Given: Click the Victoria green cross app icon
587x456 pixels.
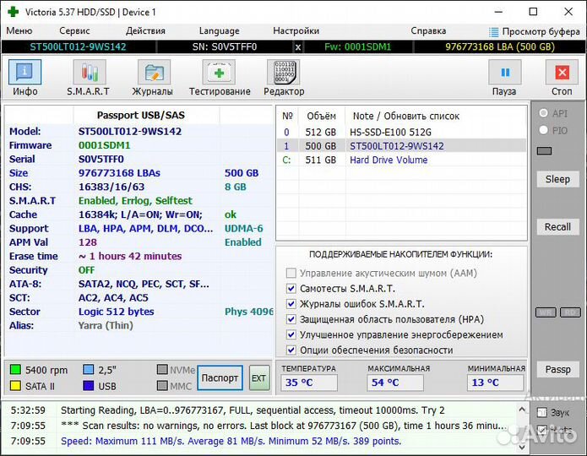Looking at the screenshot, I should coord(14,12).
